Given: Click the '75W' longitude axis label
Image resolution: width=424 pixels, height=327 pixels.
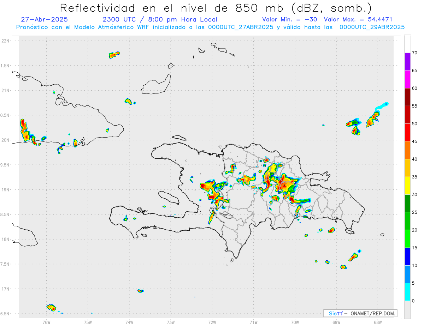Looking at the screenshot, I should [88, 322].
